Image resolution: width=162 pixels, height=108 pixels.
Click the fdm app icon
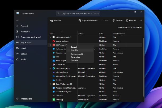(54, 57)
